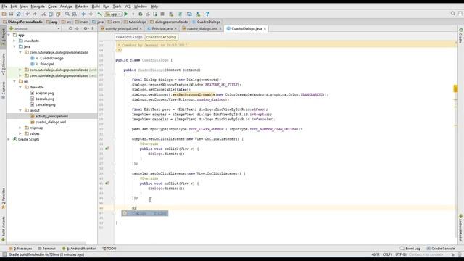This screenshot has height=261, width=464.
Task: Run the app with the green play icon
Action: (x=126, y=14)
